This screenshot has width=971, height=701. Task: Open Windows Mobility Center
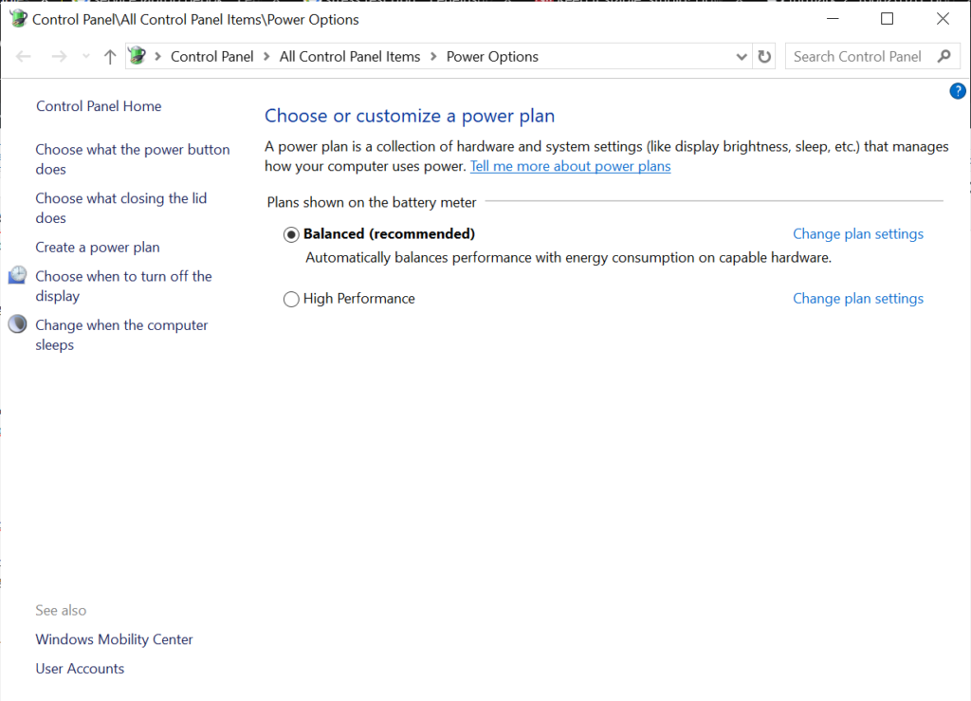click(x=113, y=639)
